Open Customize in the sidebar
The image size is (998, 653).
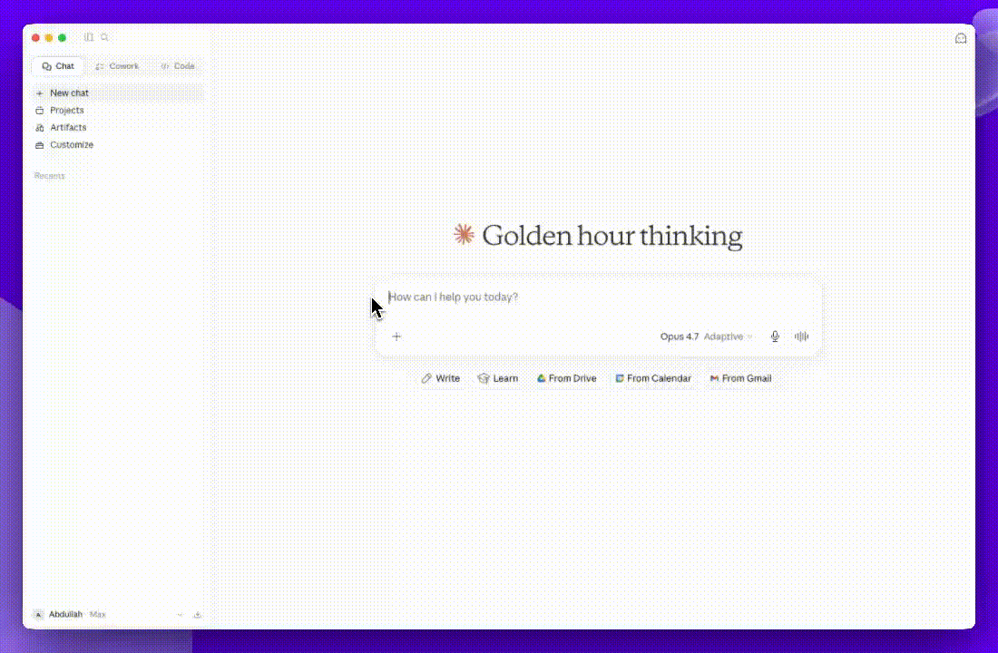118,144
